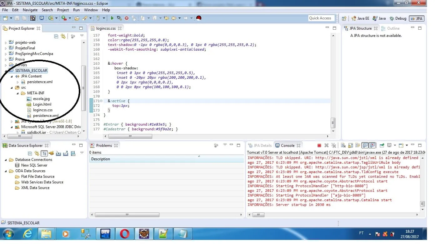Screen dimensions: 447x244
Task: Switch to the Java EE perspective
Action: pos(361,18)
